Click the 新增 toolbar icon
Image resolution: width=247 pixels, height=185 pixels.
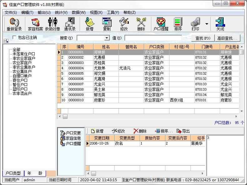click(x=89, y=24)
